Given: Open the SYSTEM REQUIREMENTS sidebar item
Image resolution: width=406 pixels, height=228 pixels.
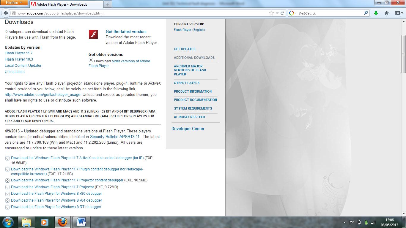Looking at the screenshot, I should click(x=193, y=108).
